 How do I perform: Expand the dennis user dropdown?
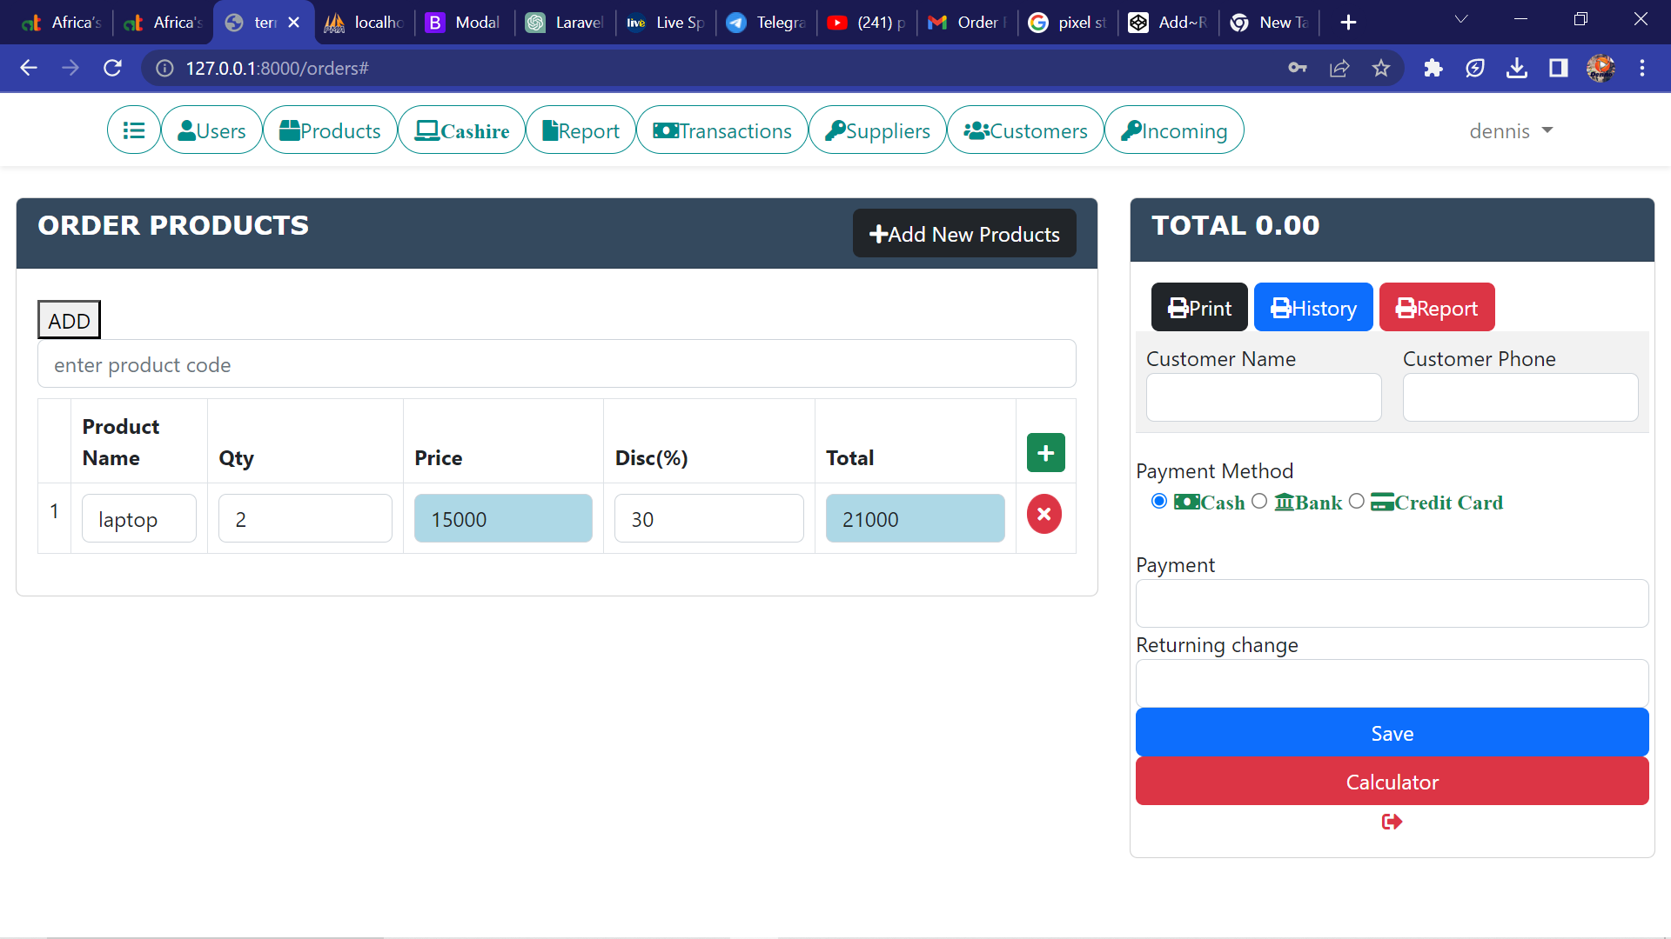coord(1511,131)
